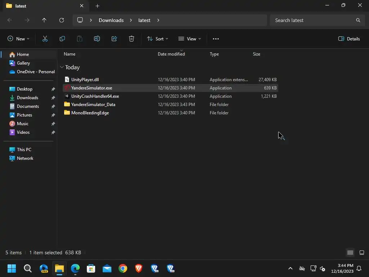Select the UnityPlayer.dll file
The image size is (369, 277).
170,80
